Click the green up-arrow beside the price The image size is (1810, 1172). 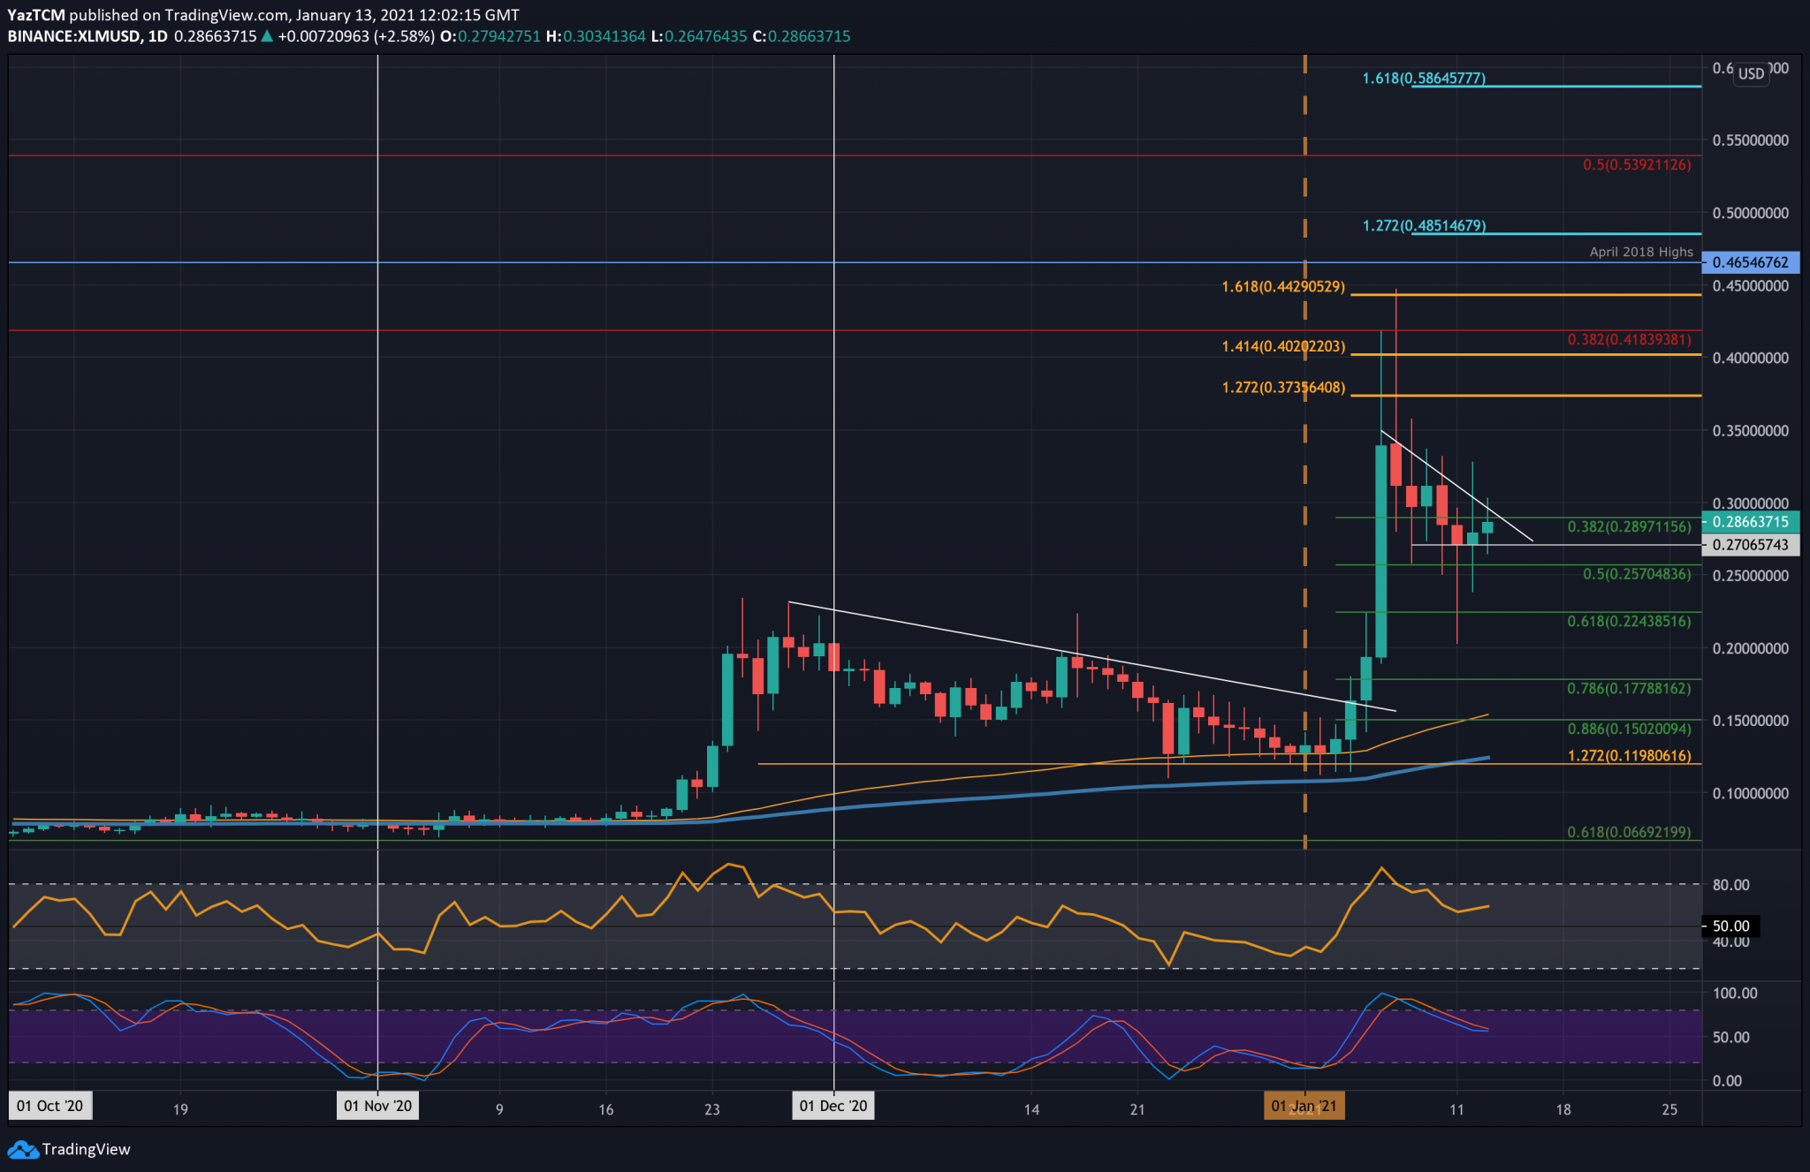(x=267, y=36)
